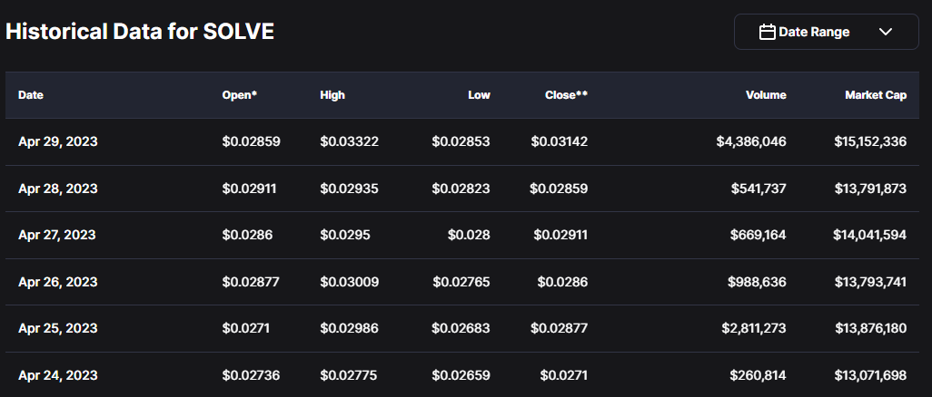Screen dimensions: 932x397
Task: Select the Apr 27, 2023 row date
Action: [x=58, y=235]
